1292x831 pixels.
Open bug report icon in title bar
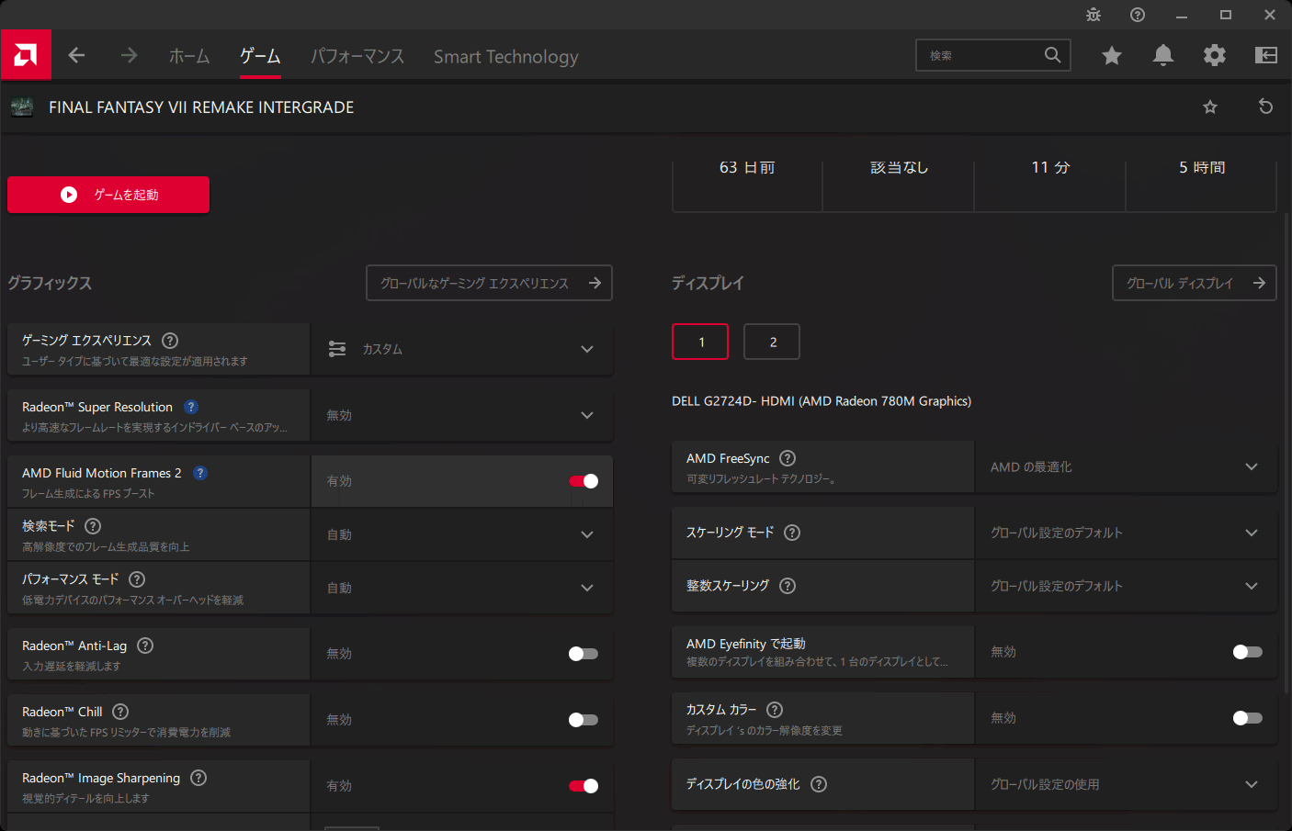pos(1094,15)
